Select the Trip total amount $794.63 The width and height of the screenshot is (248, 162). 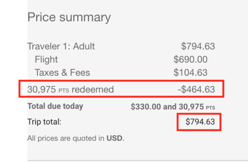(200, 122)
